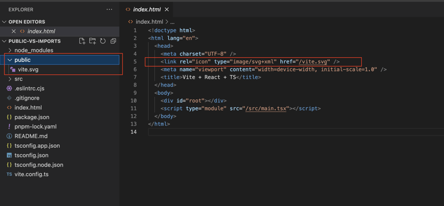Click the vite.svg file icon
Screen dimensions: 444x206
click(x=12, y=69)
